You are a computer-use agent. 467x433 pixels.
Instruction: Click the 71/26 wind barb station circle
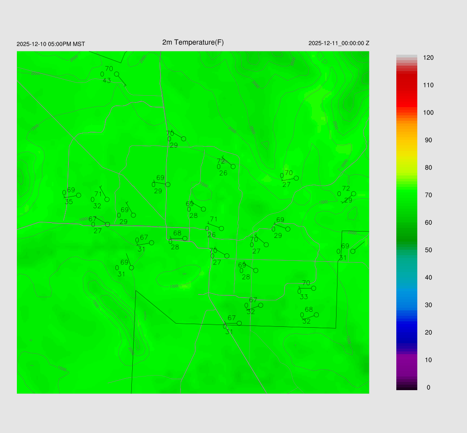221,228
